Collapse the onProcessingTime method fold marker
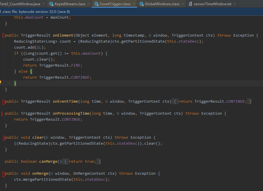Screen dimensions: 263x191 click(x=2, y=114)
